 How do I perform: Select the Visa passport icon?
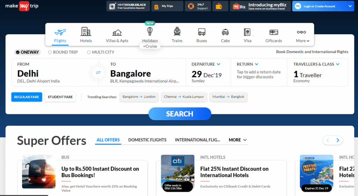click(247, 32)
